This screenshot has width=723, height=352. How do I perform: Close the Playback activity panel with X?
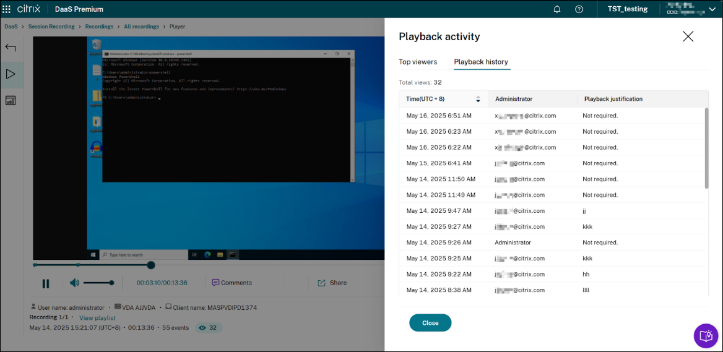[688, 37]
